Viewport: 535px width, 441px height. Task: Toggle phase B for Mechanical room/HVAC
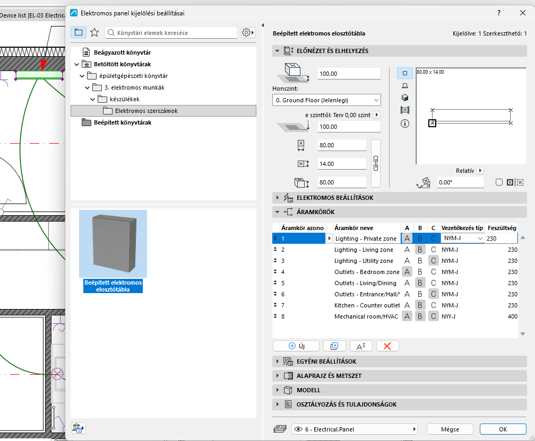click(420, 316)
